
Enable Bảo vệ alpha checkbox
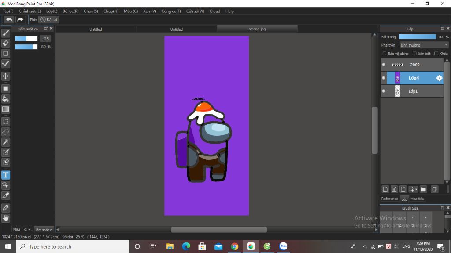[x=384, y=54]
